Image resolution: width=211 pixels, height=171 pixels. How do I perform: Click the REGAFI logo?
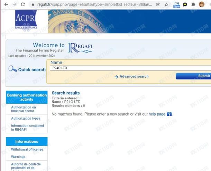tap(80, 48)
